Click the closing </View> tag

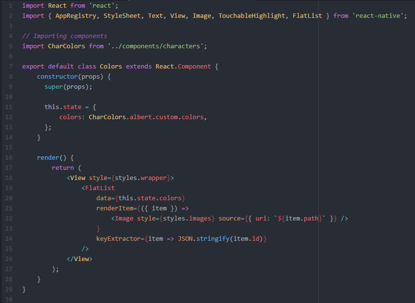click(79, 259)
